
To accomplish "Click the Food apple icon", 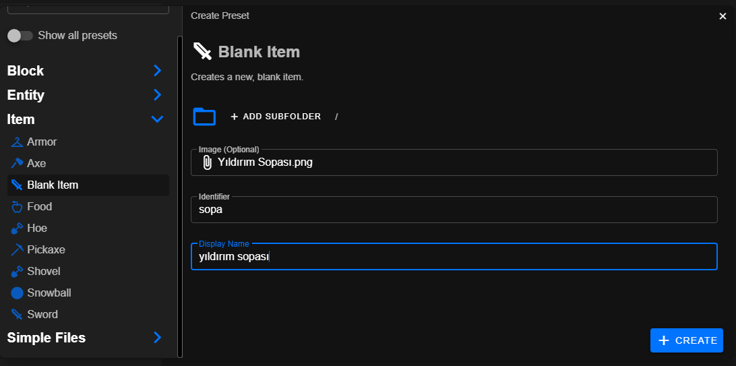I will click(17, 207).
